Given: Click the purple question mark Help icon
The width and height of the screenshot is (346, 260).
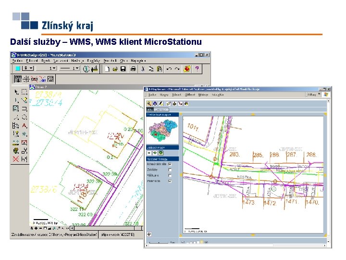Looking at the screenshot, I should 197,69.
